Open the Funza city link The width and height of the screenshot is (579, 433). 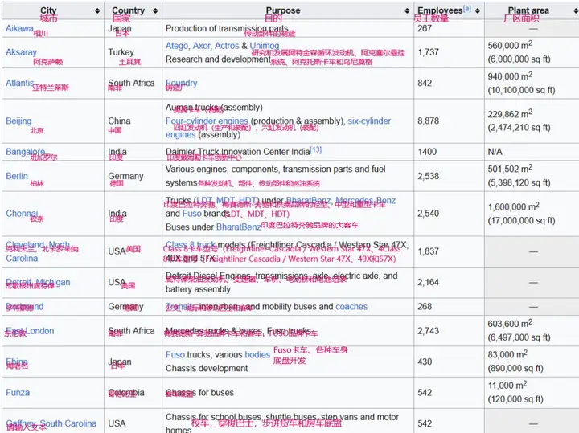pyautogui.click(x=18, y=392)
